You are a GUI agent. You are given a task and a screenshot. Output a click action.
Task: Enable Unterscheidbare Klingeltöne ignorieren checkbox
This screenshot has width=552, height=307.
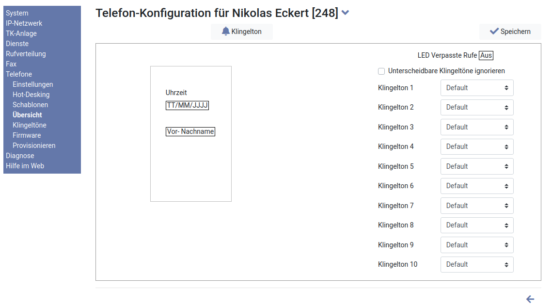[x=381, y=71]
